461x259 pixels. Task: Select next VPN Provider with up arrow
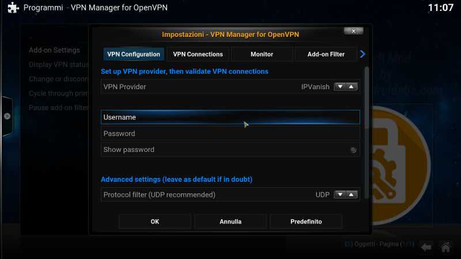click(x=352, y=87)
